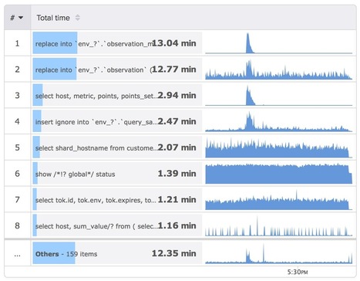Screen dimensions: 360x281
Task: Open 'show /*!? global*/ status' query
Action: coord(117,174)
